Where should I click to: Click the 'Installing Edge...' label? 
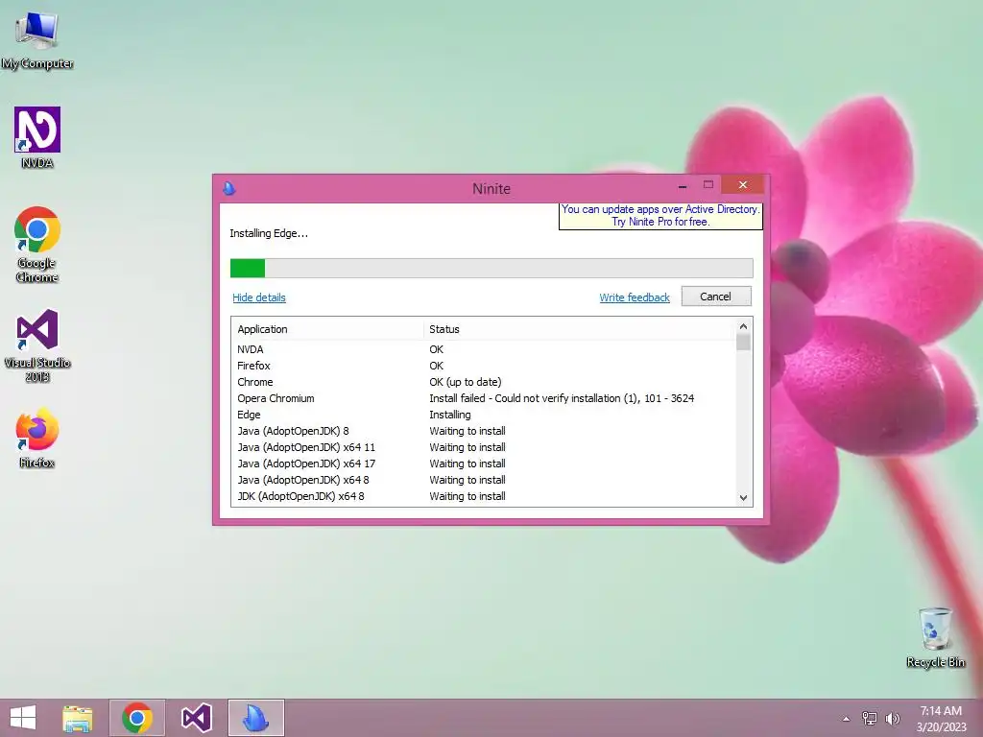tap(269, 233)
